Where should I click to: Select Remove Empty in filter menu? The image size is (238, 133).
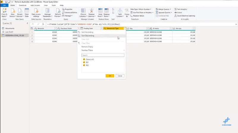pyautogui.click(x=101, y=47)
